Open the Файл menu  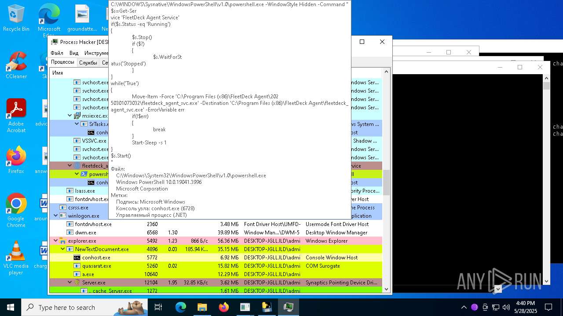(57, 53)
